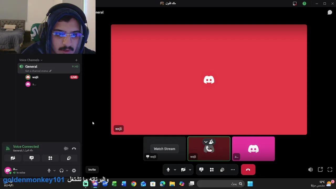
Task: Click wxjli name tag on main tile
Action: tap(119, 129)
